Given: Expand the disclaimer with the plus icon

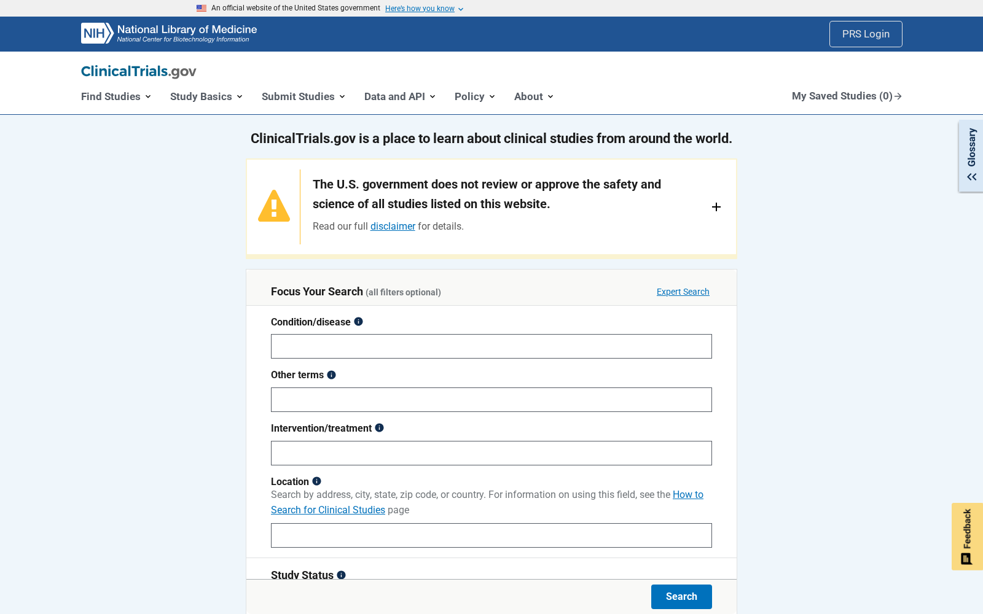Looking at the screenshot, I should coord(716,207).
